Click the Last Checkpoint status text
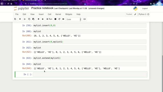The width and height of the screenshot is (163, 92). [71, 8]
